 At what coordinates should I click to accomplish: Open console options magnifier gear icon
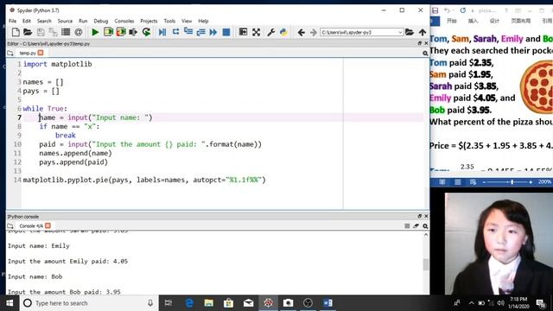(425, 226)
